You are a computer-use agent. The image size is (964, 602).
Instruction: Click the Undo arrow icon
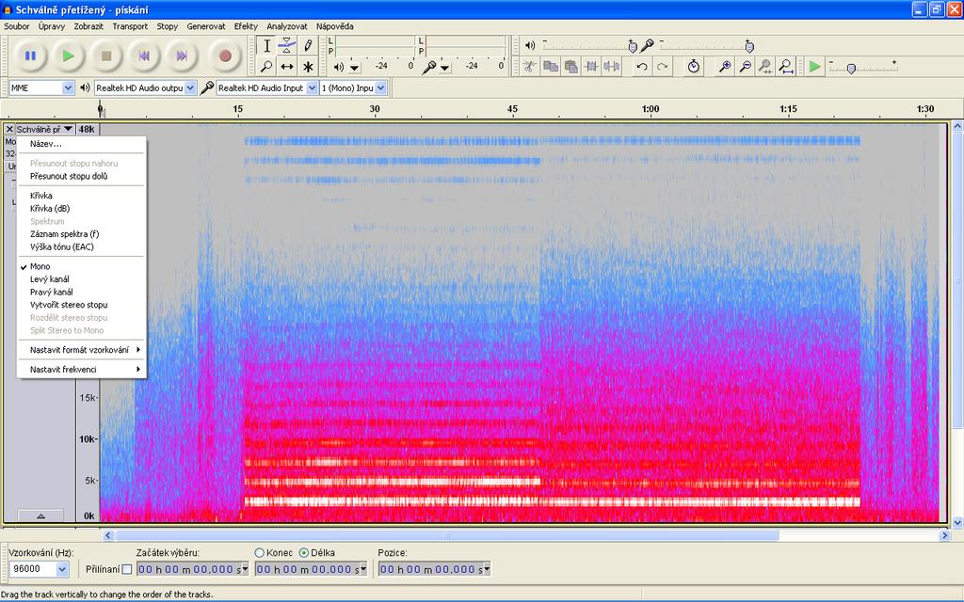point(642,67)
